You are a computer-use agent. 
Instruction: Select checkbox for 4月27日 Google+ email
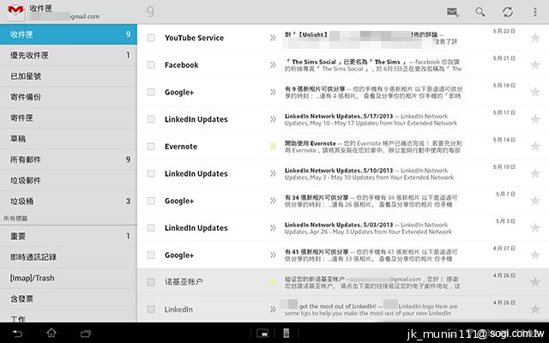(151, 256)
